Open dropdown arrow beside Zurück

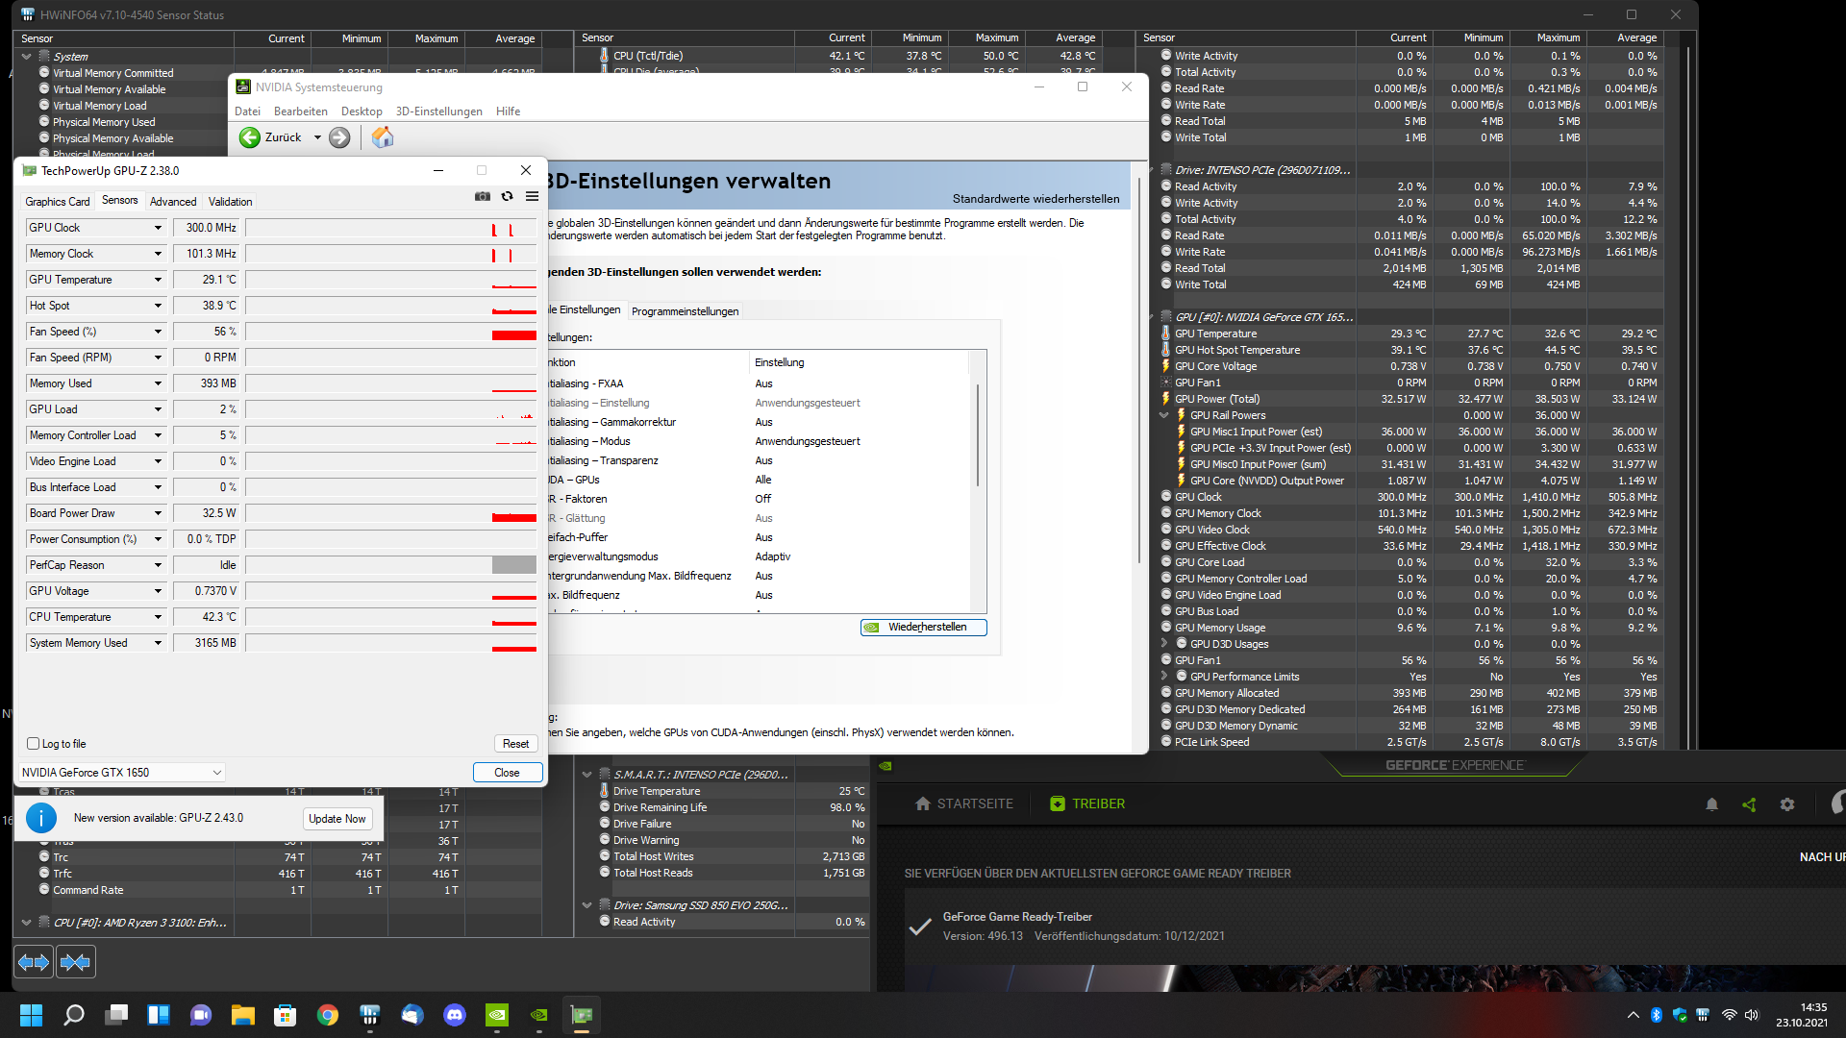click(x=317, y=137)
